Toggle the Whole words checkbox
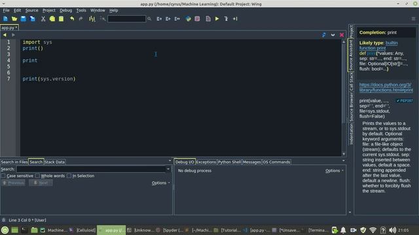Viewport: 419px width, 235px height. coord(37,176)
